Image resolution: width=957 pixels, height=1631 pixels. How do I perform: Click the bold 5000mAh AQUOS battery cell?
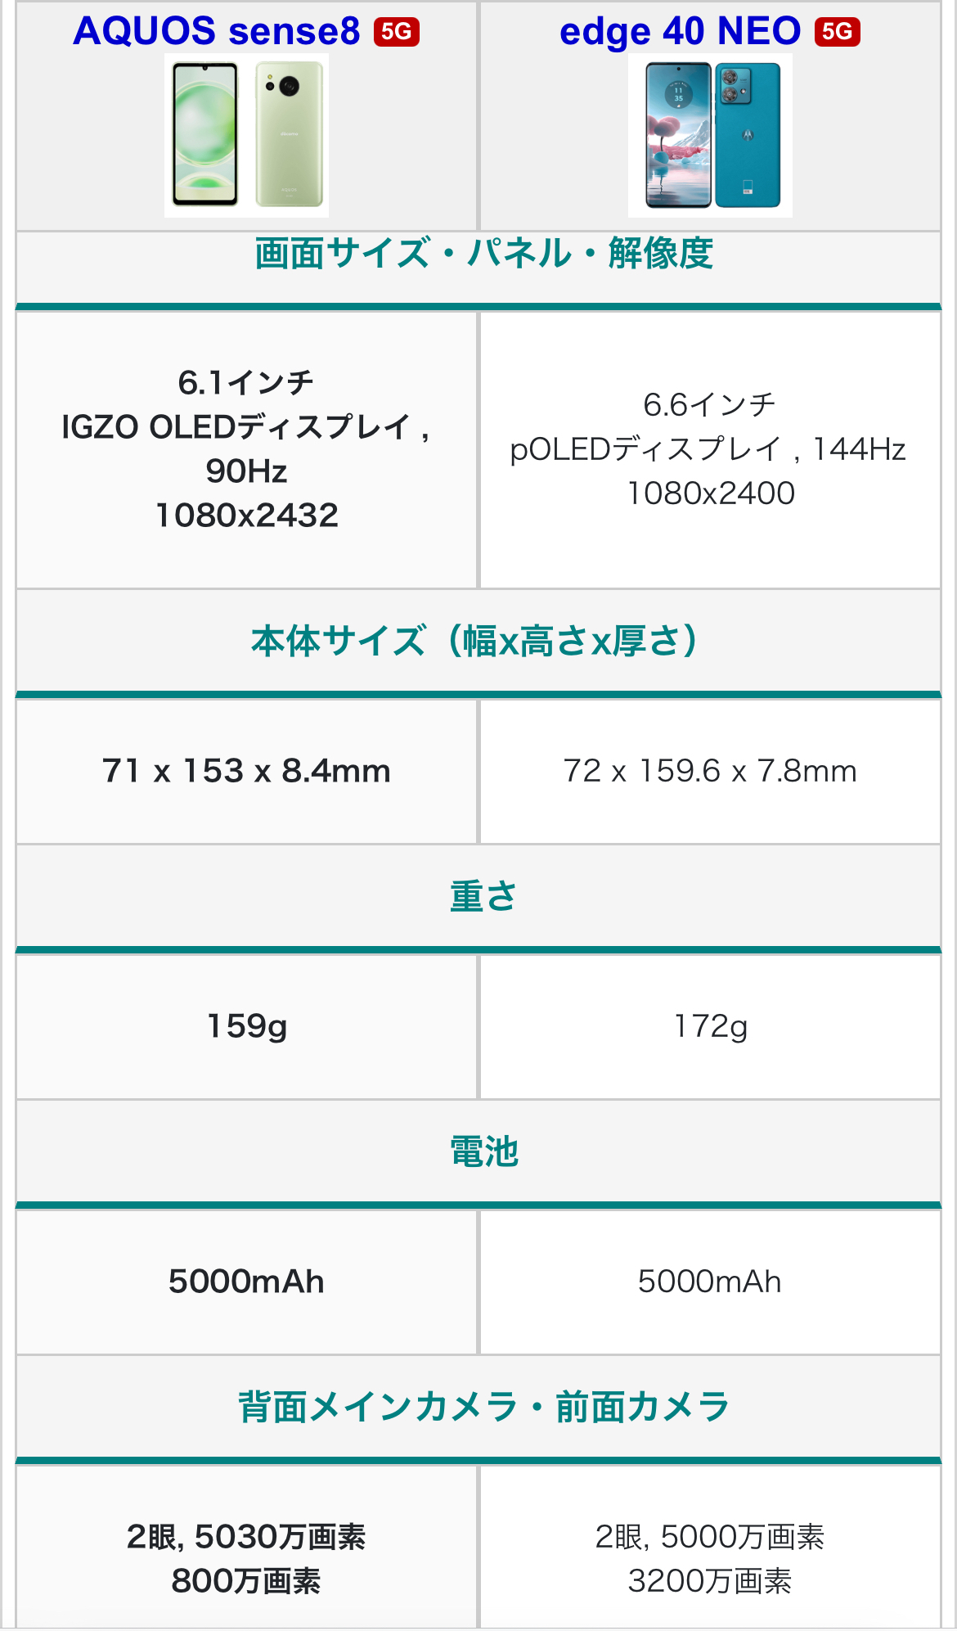tap(246, 1282)
